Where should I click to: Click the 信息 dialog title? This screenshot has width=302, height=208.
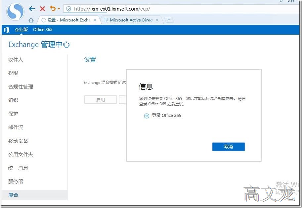point(146,87)
